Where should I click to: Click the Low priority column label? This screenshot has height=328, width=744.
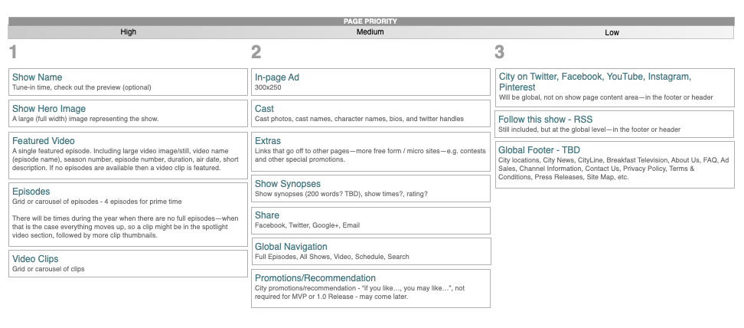click(x=612, y=33)
